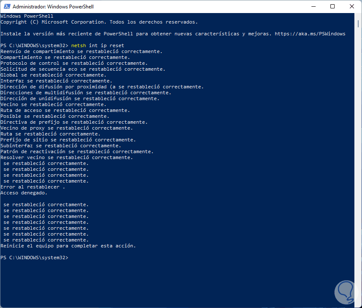This screenshot has width=362, height=308.
Task: Click 'Instale la versión más reciente' notice
Action: coord(173,34)
